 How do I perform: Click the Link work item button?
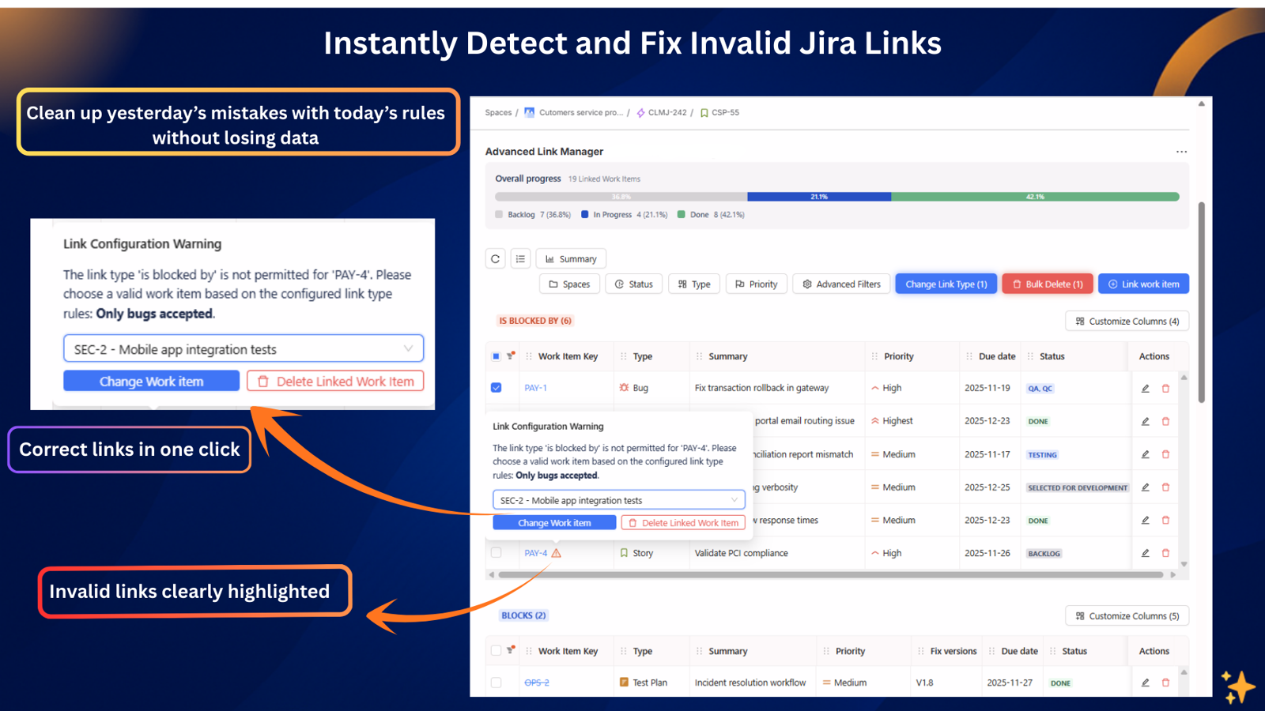pyautogui.click(x=1143, y=284)
